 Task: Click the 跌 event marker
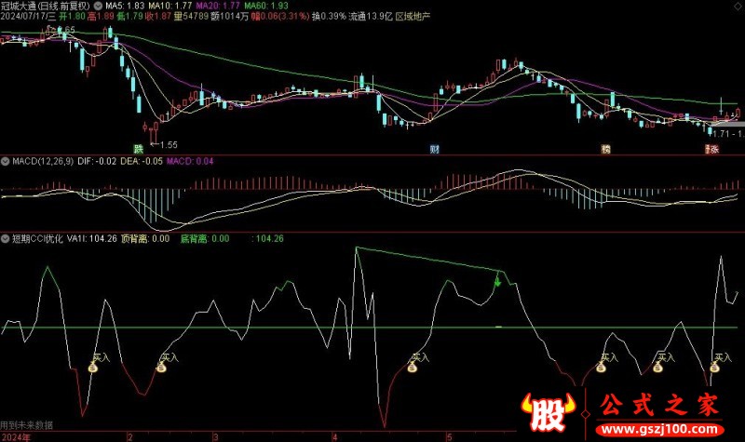tap(138, 149)
